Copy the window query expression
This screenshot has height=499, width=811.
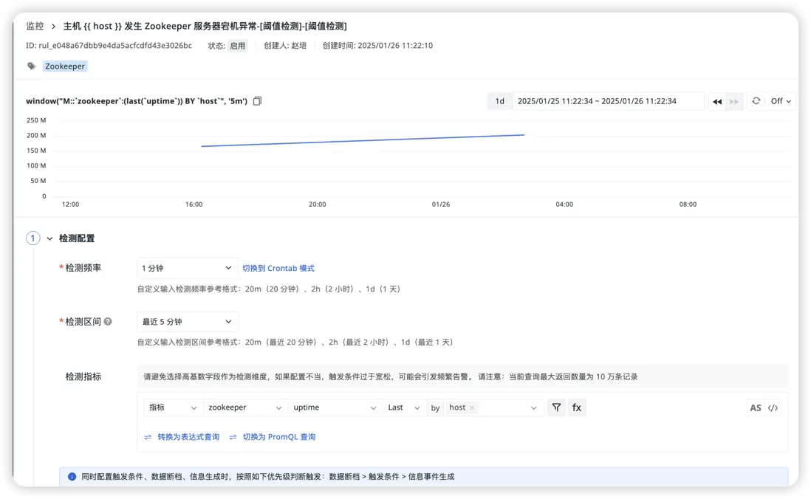[257, 101]
